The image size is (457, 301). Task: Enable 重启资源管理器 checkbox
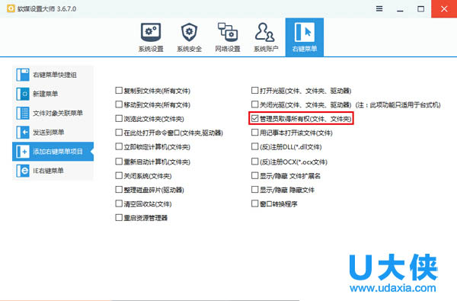119,217
